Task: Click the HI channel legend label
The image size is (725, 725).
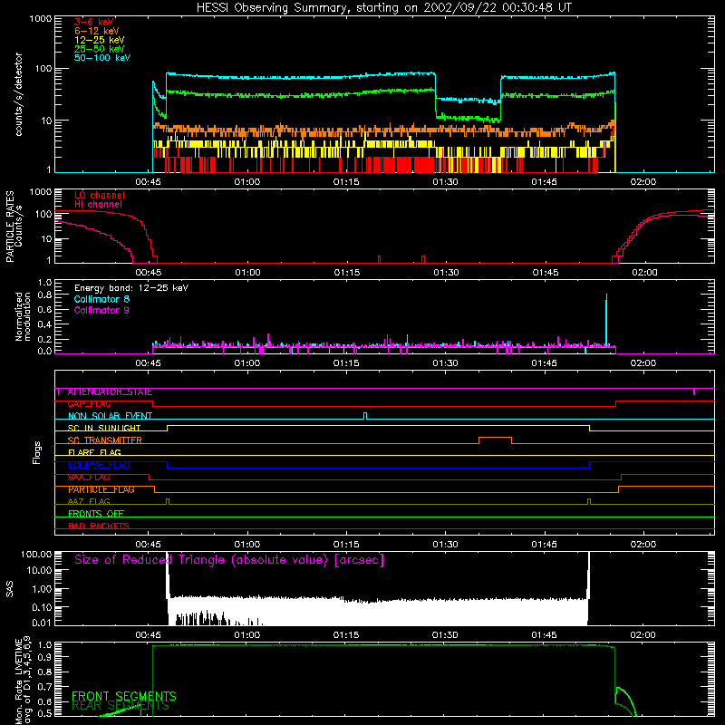Action: coord(98,204)
